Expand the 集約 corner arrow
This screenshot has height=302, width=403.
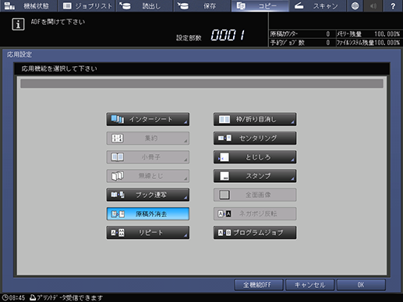pos(186,141)
